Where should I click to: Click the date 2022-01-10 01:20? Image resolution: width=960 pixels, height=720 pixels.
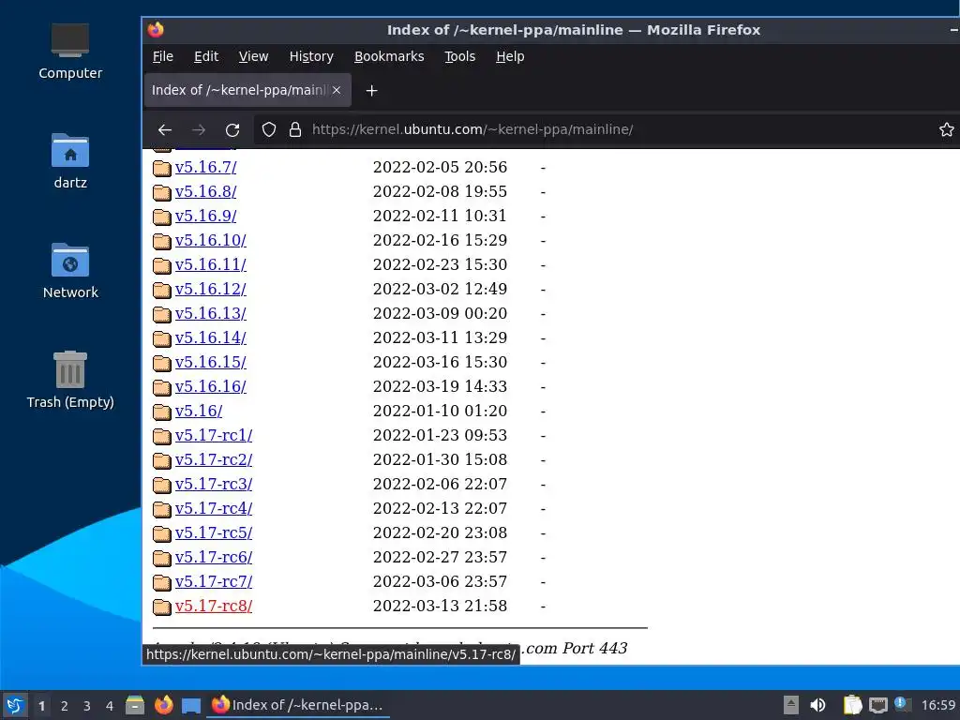(441, 411)
